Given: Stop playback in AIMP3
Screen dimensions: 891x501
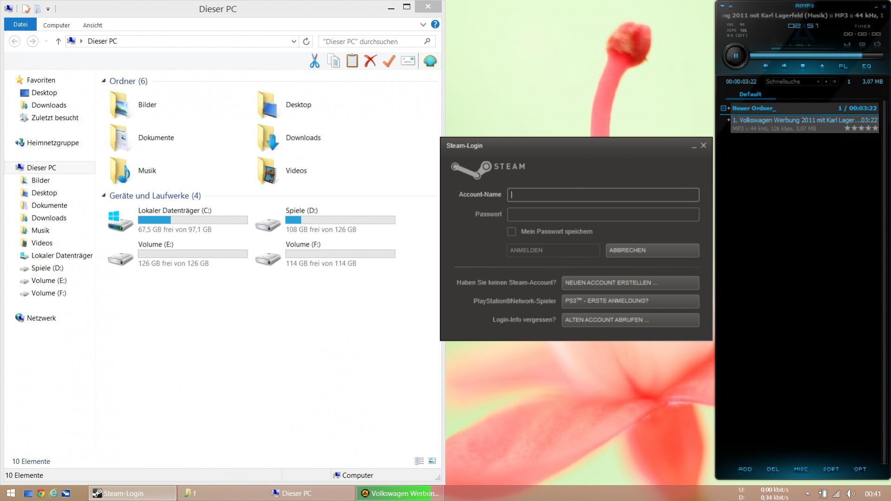Looking at the screenshot, I should coord(802,66).
